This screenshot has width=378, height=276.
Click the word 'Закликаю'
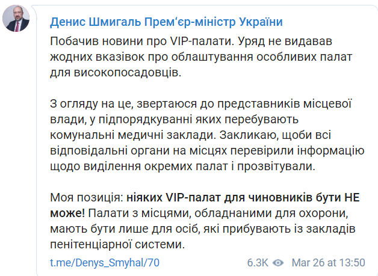247,135
